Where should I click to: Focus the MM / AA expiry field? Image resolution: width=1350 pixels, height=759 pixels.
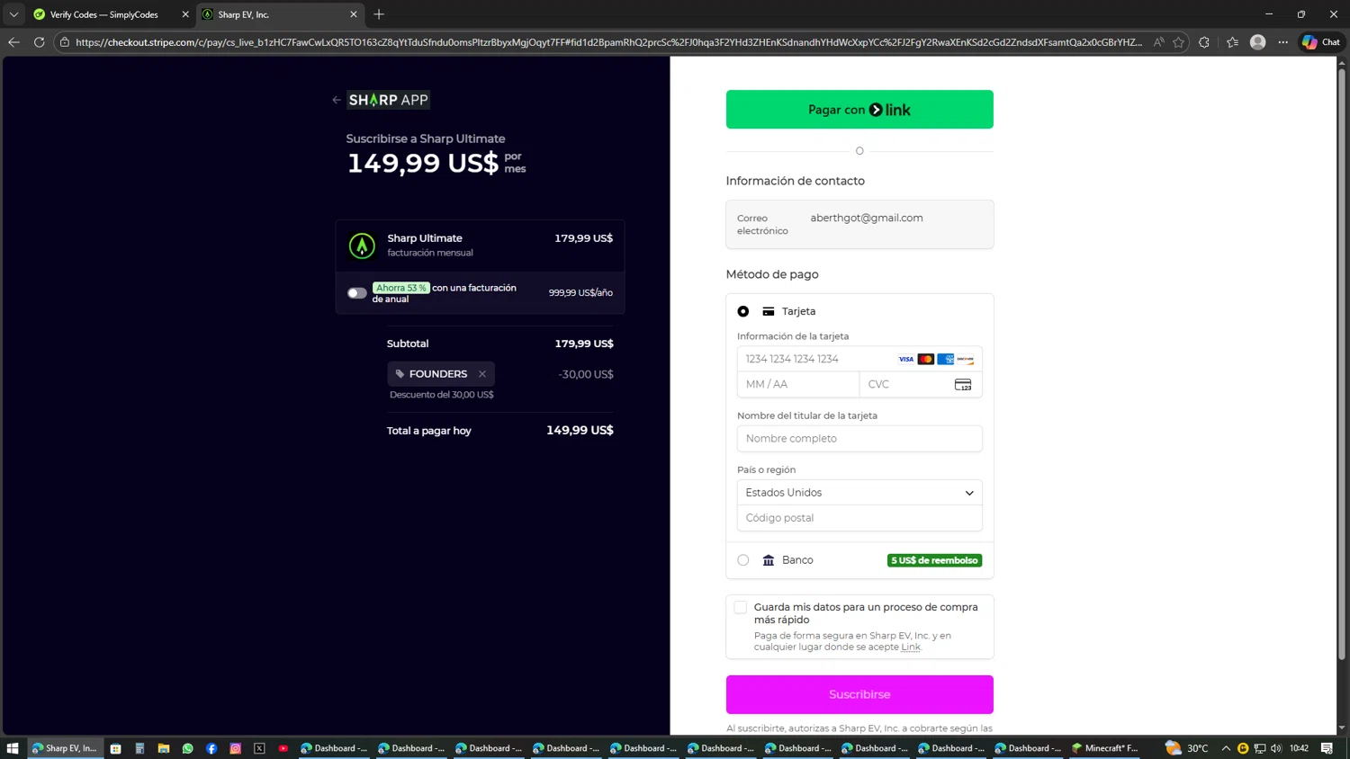point(798,384)
